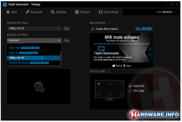
Task: Click the WATERMARK-FREE badge beside 720p HD
Action: 29,53
